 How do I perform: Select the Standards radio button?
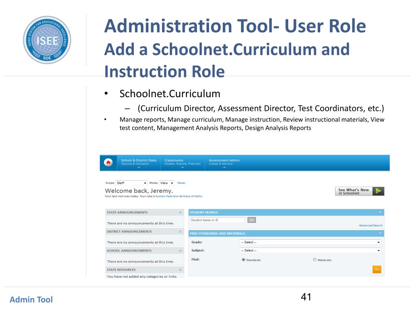[243, 260]
